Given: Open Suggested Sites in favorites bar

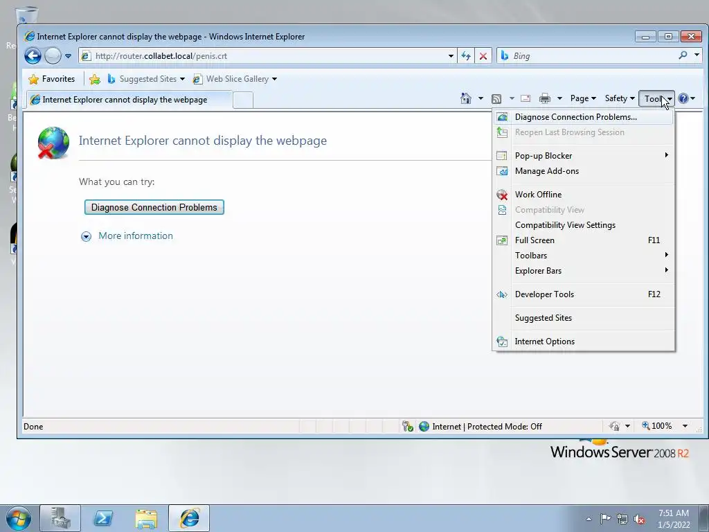Looking at the screenshot, I should (146, 79).
